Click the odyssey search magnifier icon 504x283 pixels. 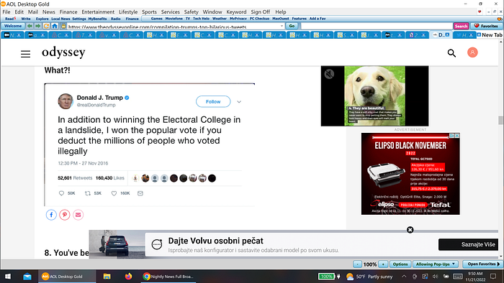(451, 53)
